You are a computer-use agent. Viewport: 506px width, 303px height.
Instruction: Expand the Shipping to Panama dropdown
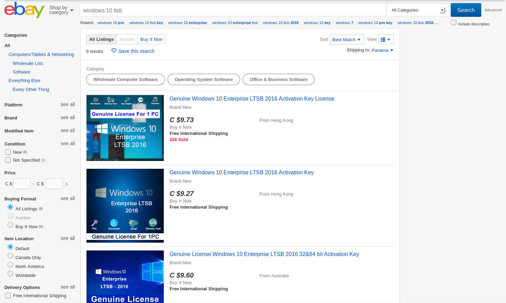pyautogui.click(x=382, y=50)
